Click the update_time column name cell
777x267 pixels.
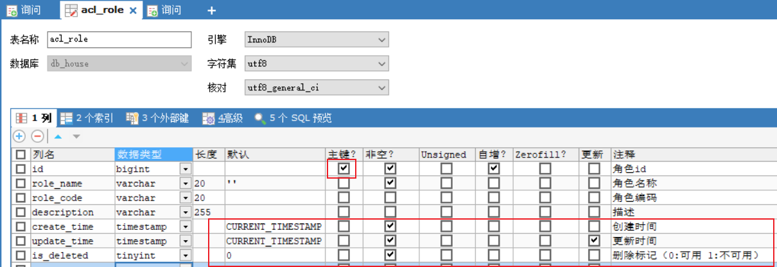pos(73,241)
